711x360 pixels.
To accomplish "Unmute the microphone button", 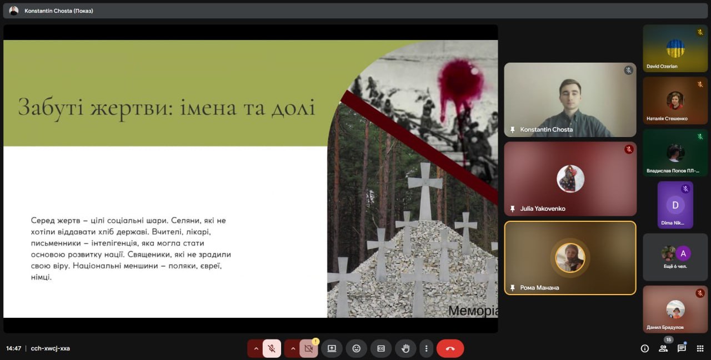I will 272,348.
